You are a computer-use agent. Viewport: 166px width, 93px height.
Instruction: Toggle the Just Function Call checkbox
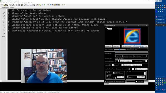tap(105, 82)
